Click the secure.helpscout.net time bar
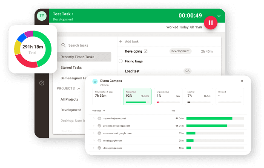Image resolution: width=264 pixels, height=168 pixels. 215,118
